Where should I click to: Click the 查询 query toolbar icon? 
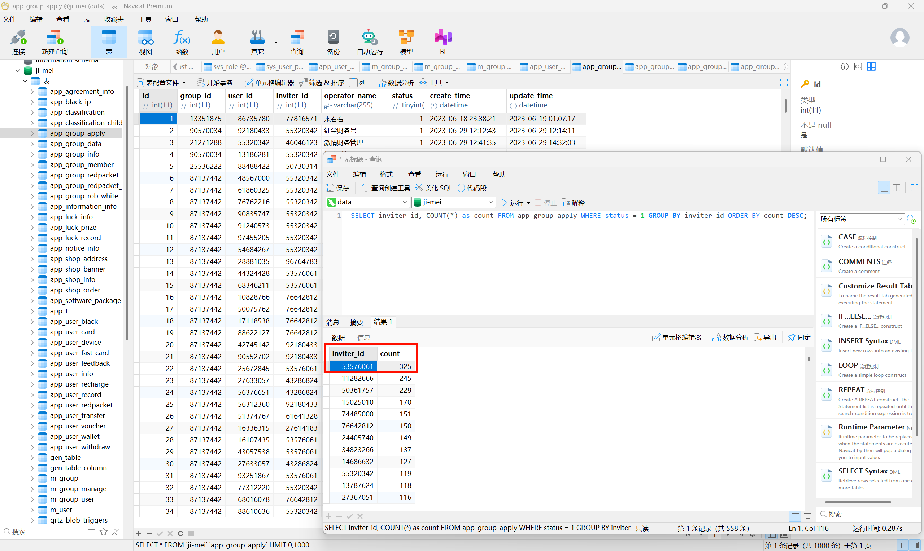pyautogui.click(x=296, y=42)
